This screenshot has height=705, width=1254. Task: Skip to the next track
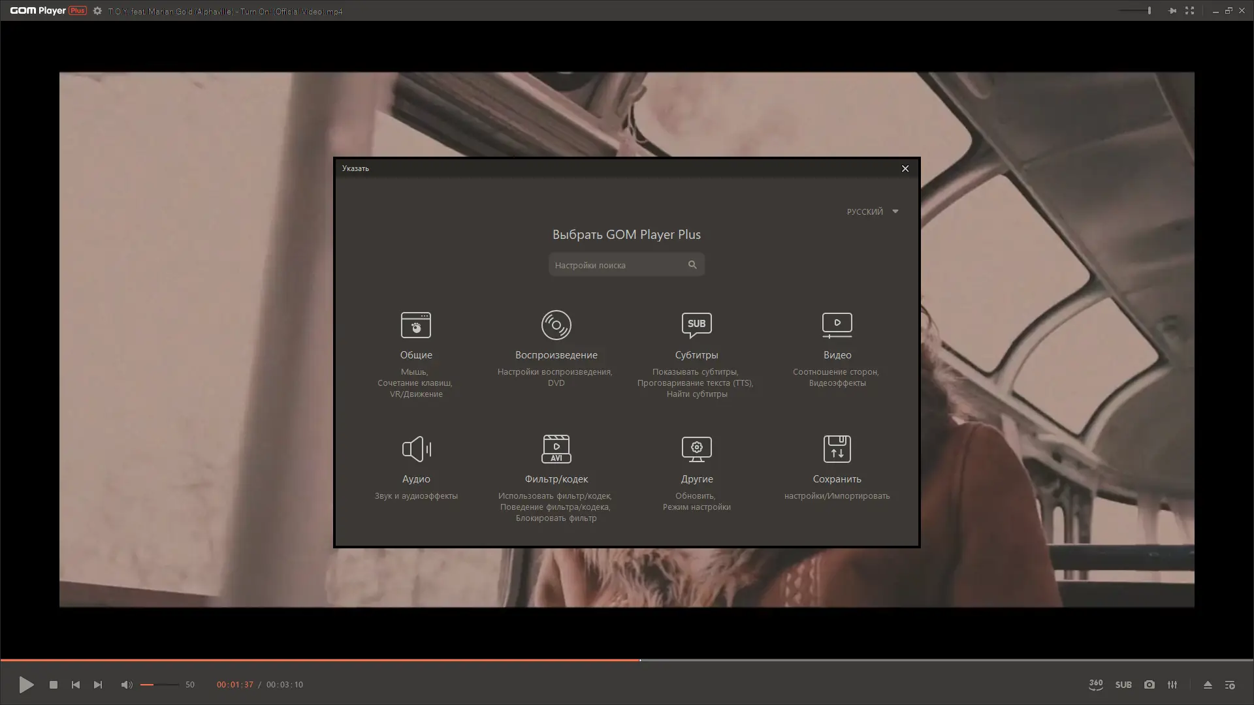pyautogui.click(x=98, y=685)
